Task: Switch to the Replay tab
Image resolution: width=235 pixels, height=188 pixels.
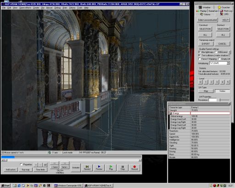Action: click(x=201, y=11)
